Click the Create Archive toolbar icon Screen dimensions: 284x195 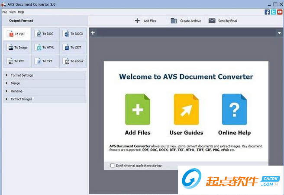tap(174, 21)
